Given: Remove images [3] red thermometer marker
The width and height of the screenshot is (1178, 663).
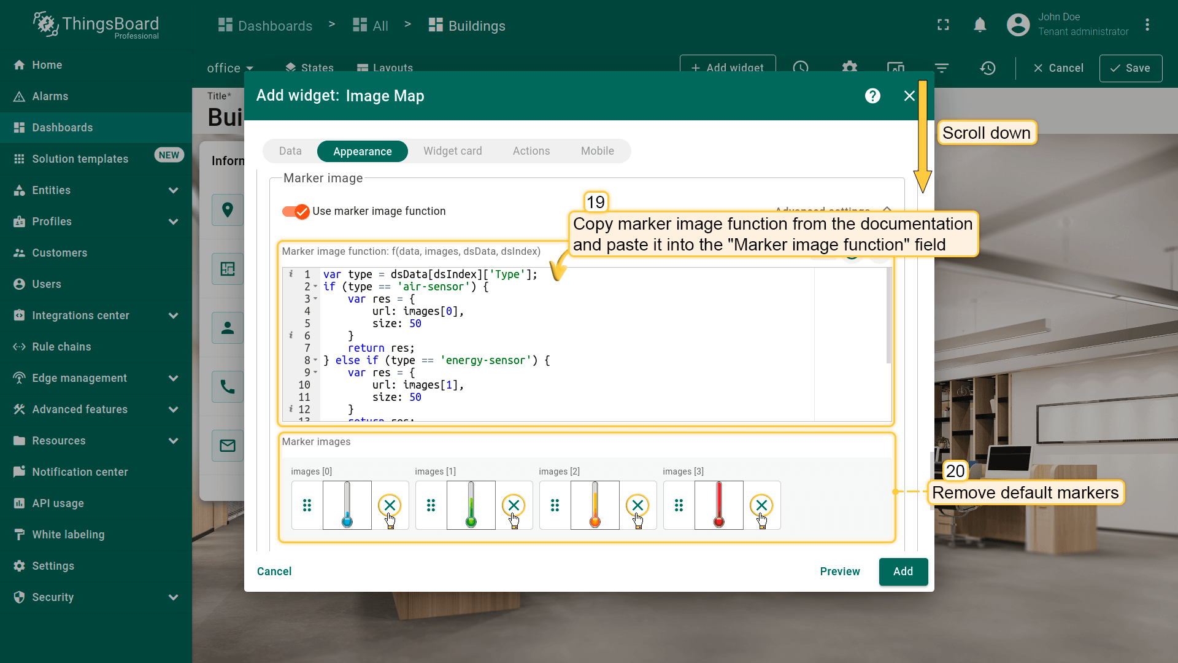Looking at the screenshot, I should 761,505.
